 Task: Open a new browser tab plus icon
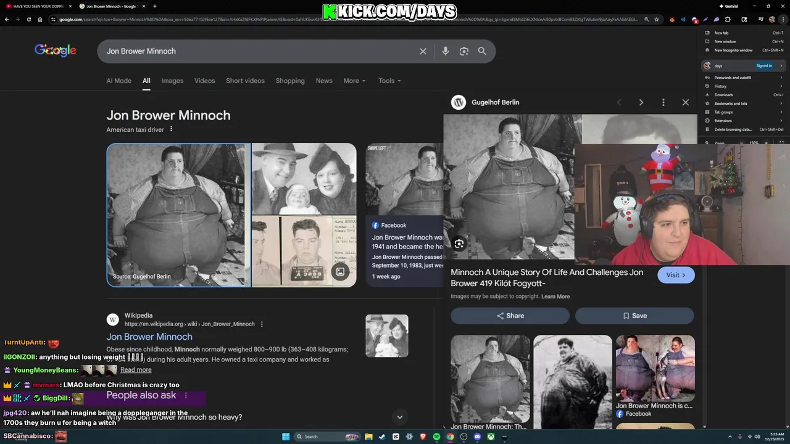[154, 6]
